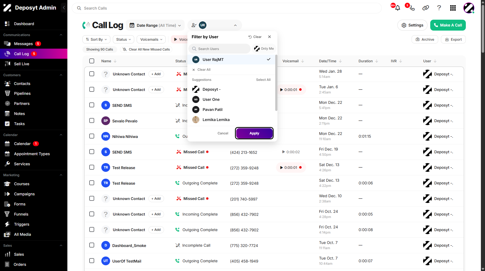
Task: Open the phone dialer icon in header
Action: pos(412,8)
